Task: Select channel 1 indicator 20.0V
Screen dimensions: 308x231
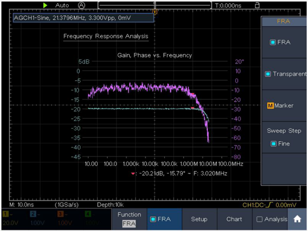Action: tap(10, 218)
